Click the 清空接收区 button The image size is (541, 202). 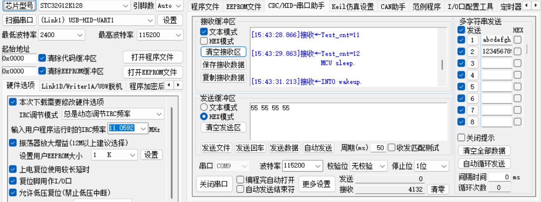pyautogui.click(x=223, y=52)
